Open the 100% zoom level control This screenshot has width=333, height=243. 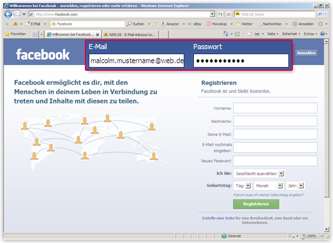tap(313, 236)
